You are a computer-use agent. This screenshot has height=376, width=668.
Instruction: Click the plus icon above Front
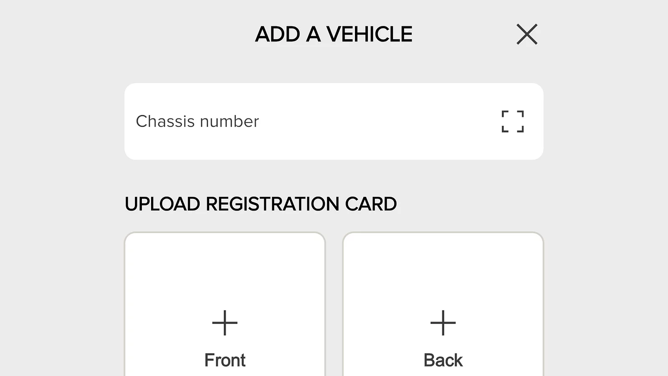[x=225, y=323]
